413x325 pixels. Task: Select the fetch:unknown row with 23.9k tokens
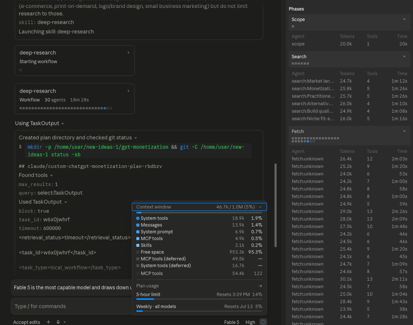pyautogui.click(x=349, y=309)
